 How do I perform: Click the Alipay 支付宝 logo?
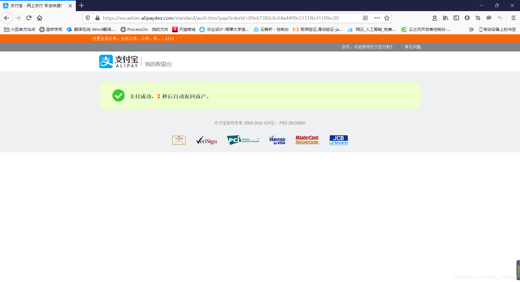pos(119,61)
